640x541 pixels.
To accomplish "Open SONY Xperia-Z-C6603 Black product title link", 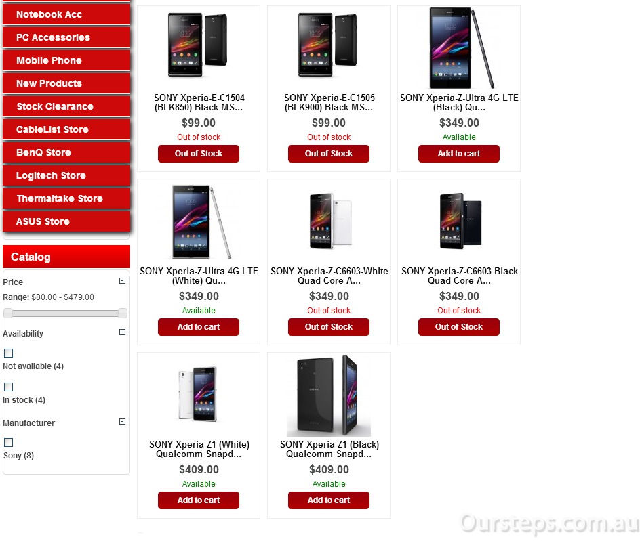I will click(459, 276).
